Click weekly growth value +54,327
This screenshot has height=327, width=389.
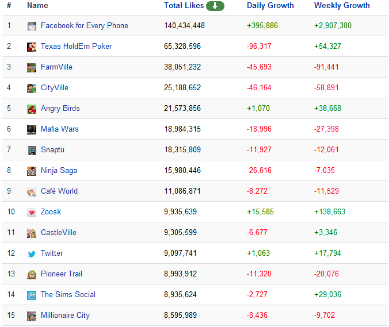[x=328, y=47]
